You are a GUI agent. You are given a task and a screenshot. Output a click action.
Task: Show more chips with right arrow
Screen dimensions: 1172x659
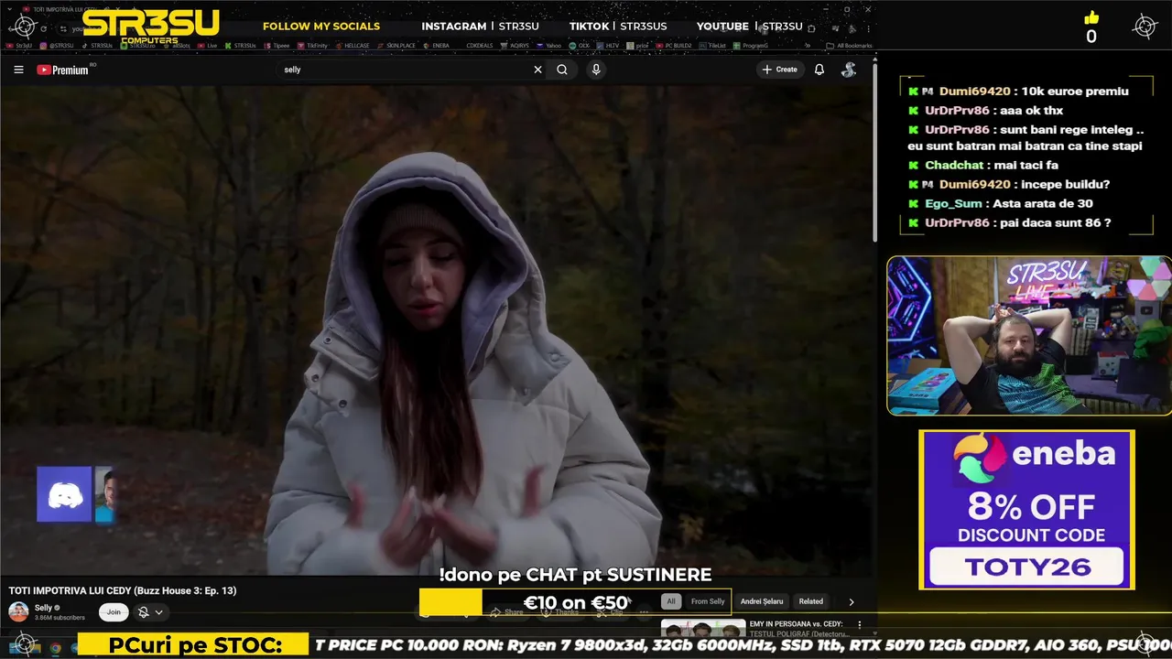coord(852,601)
